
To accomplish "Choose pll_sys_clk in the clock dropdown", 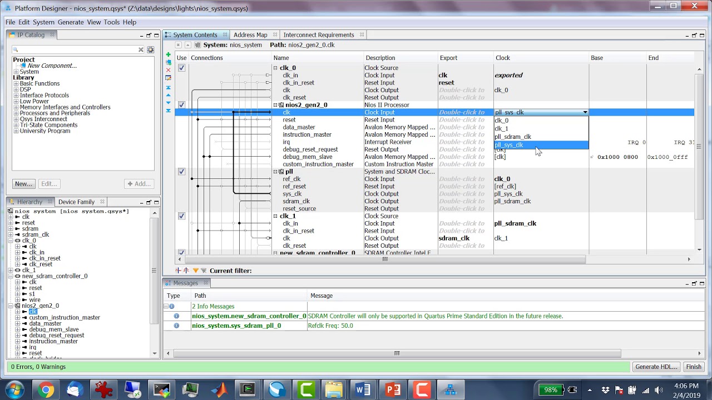I will click(x=541, y=145).
